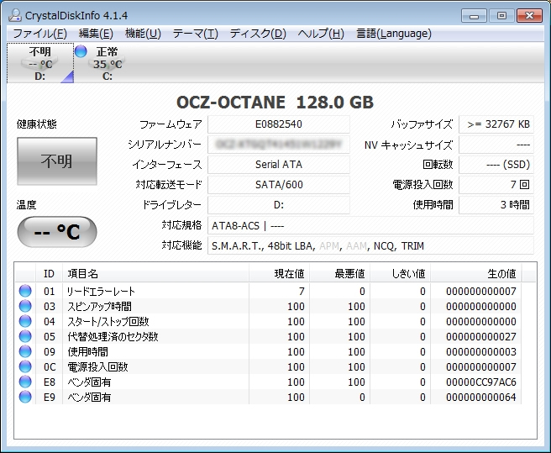This screenshot has height=453, width=551.
Task: Click the -- °C temperature button
Action: coord(57,232)
